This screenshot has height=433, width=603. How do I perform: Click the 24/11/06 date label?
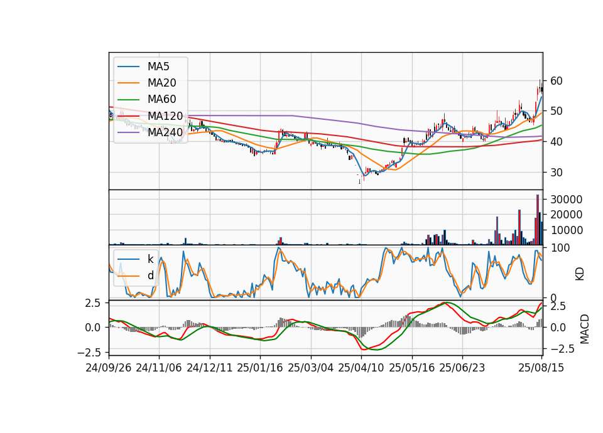coord(159,368)
